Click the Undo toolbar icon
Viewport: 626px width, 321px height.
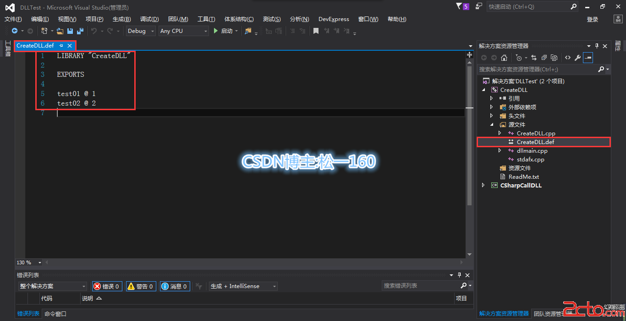[x=93, y=31]
